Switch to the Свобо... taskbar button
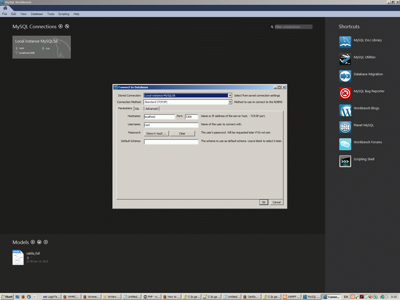400x300 pixels. coord(251,297)
